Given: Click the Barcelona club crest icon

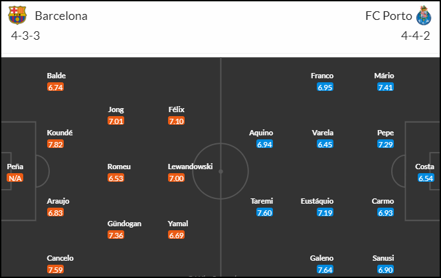Looking at the screenshot, I should pos(17,15).
